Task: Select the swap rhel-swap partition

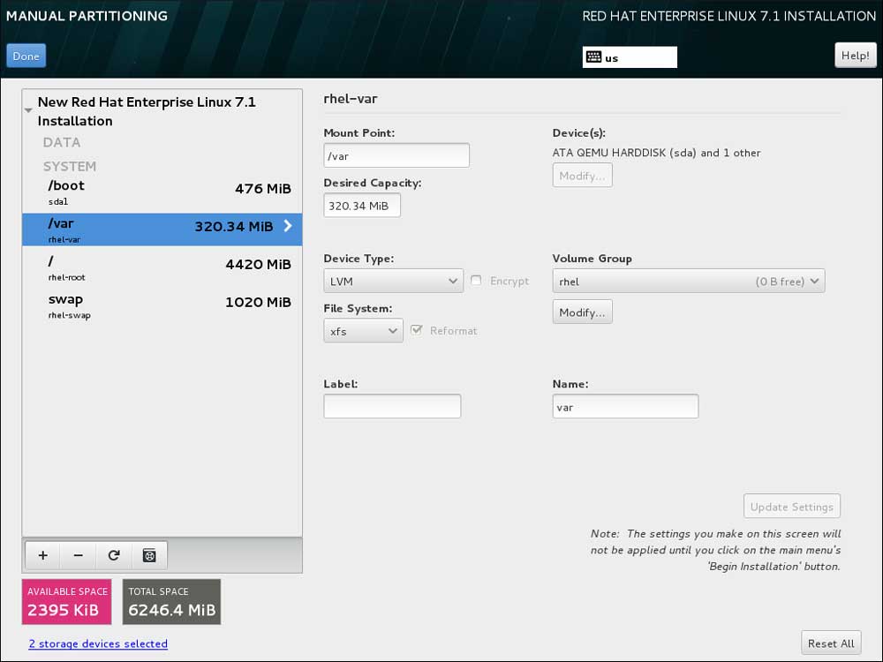Action: click(x=162, y=305)
